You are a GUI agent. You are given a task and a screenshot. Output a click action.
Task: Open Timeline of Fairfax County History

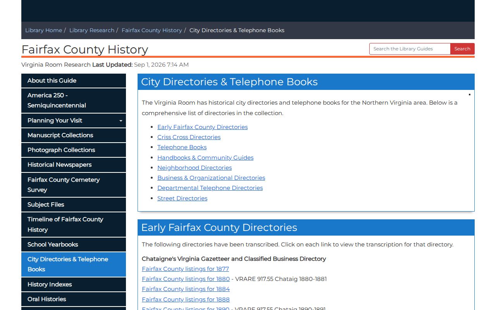pos(74,224)
